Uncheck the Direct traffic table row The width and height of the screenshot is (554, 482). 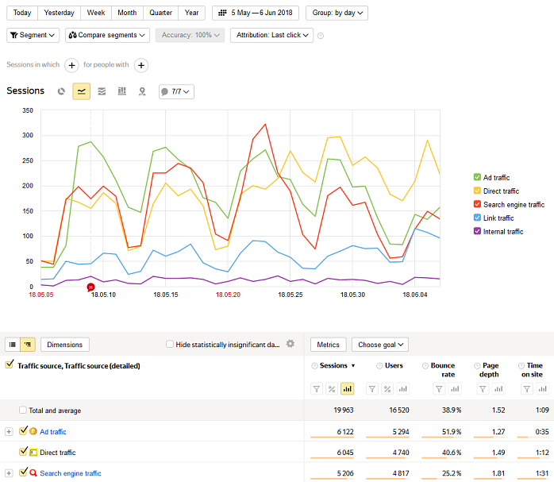tap(23, 451)
